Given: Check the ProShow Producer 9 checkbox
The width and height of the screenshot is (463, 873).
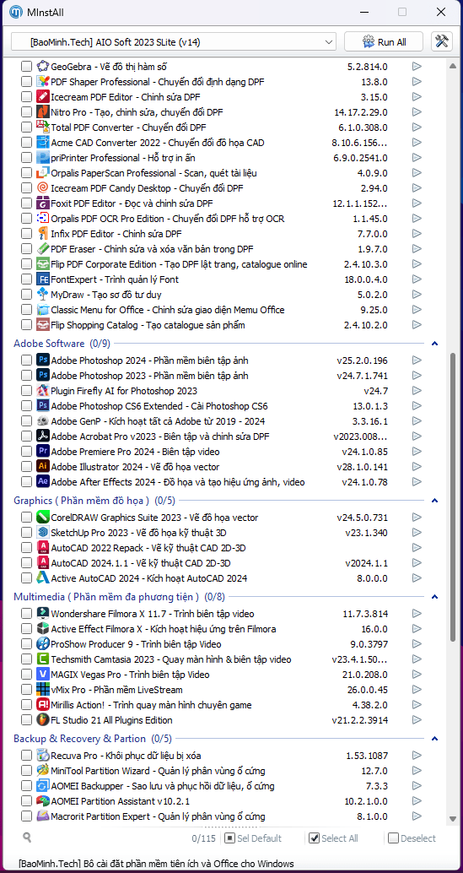Looking at the screenshot, I should tap(27, 644).
